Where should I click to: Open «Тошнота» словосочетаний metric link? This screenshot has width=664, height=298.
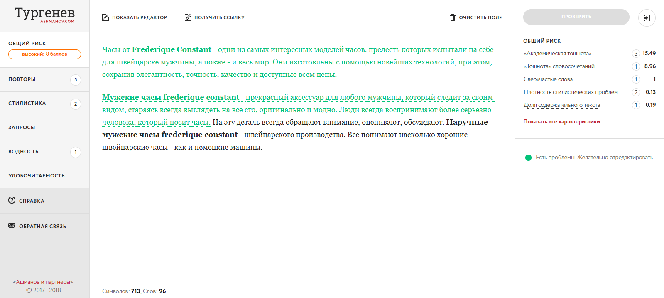(x=559, y=66)
